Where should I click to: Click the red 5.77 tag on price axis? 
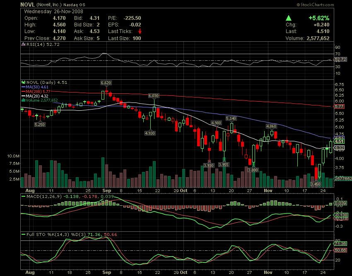click(339, 107)
